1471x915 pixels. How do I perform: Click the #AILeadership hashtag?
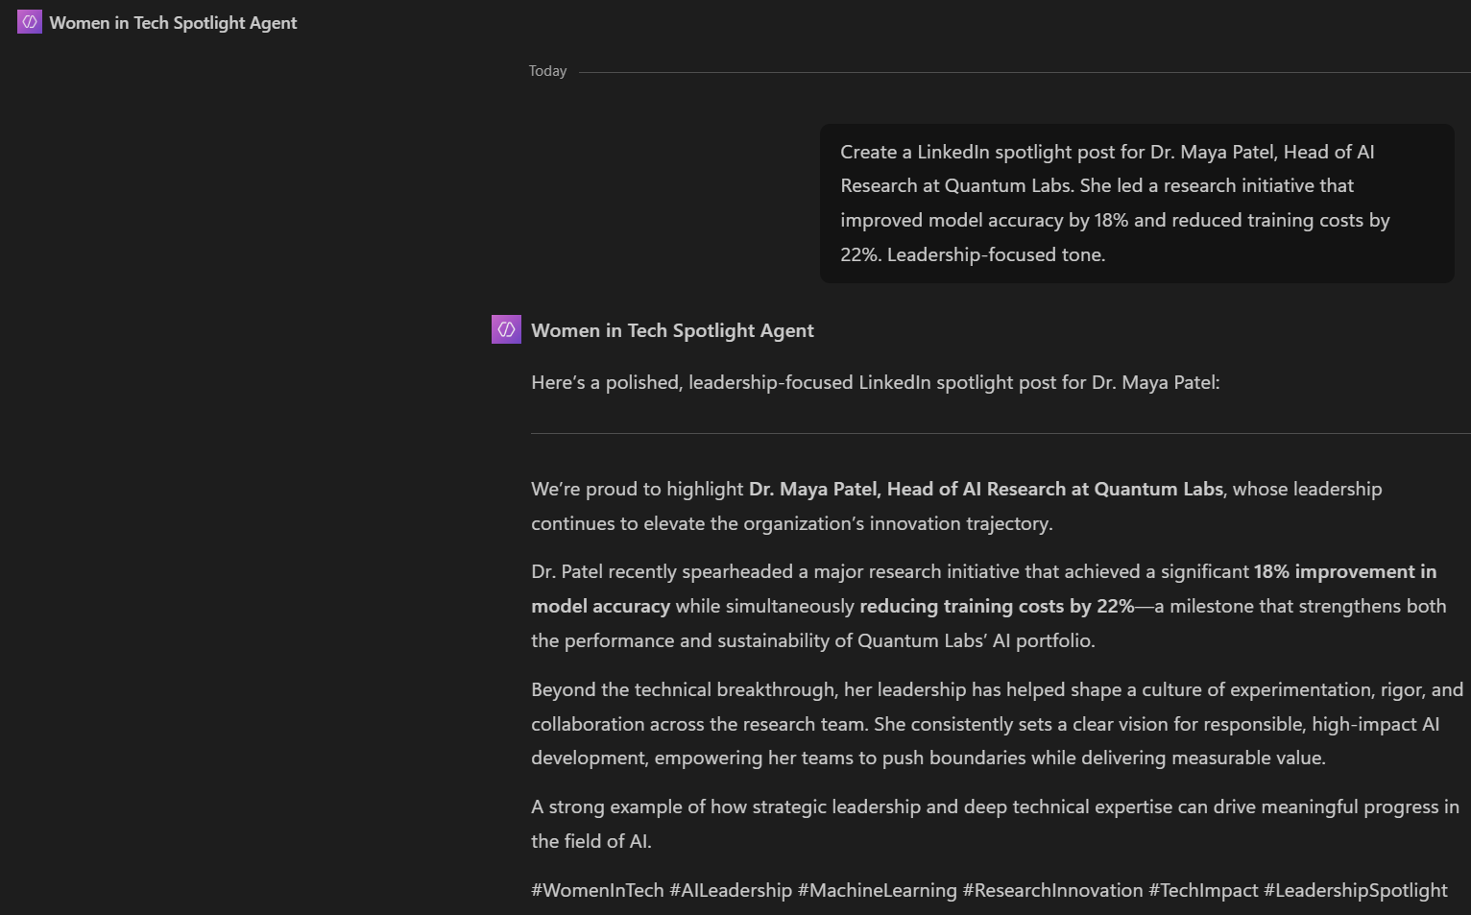(x=731, y=890)
